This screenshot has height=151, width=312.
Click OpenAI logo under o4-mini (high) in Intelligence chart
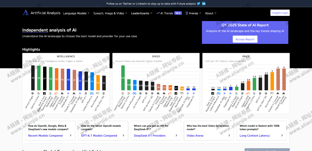coord(33,93)
